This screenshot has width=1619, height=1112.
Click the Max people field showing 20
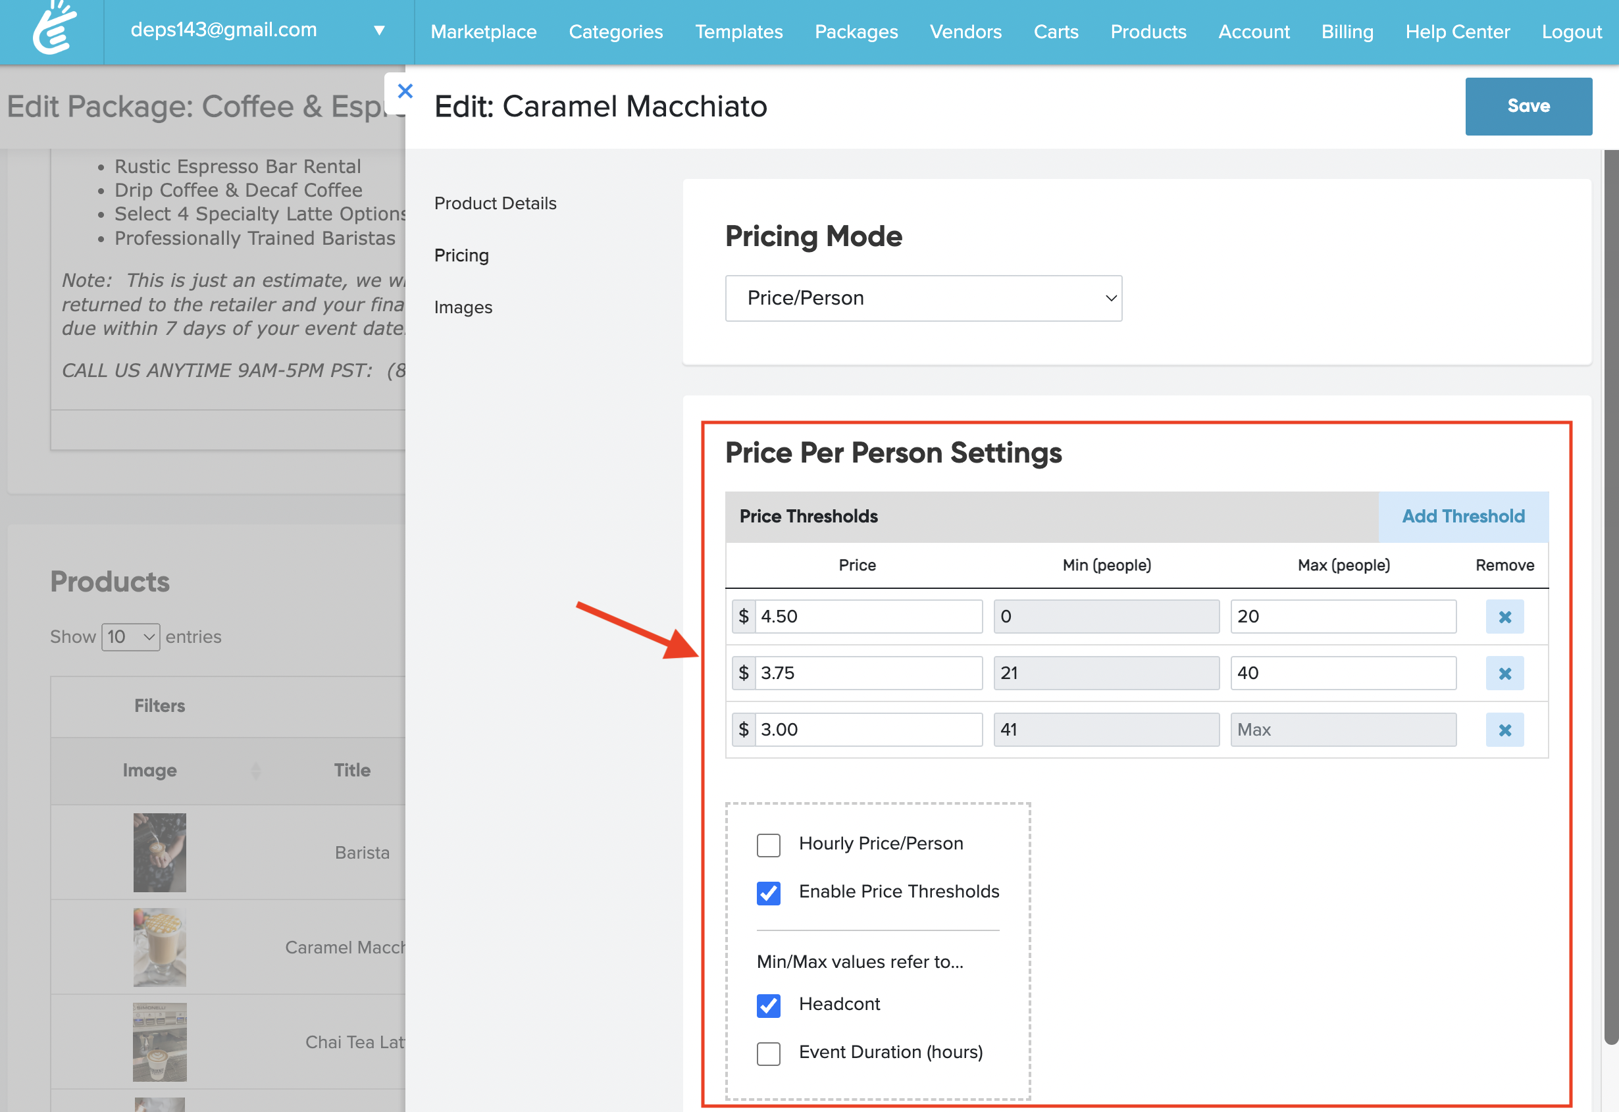coord(1343,617)
